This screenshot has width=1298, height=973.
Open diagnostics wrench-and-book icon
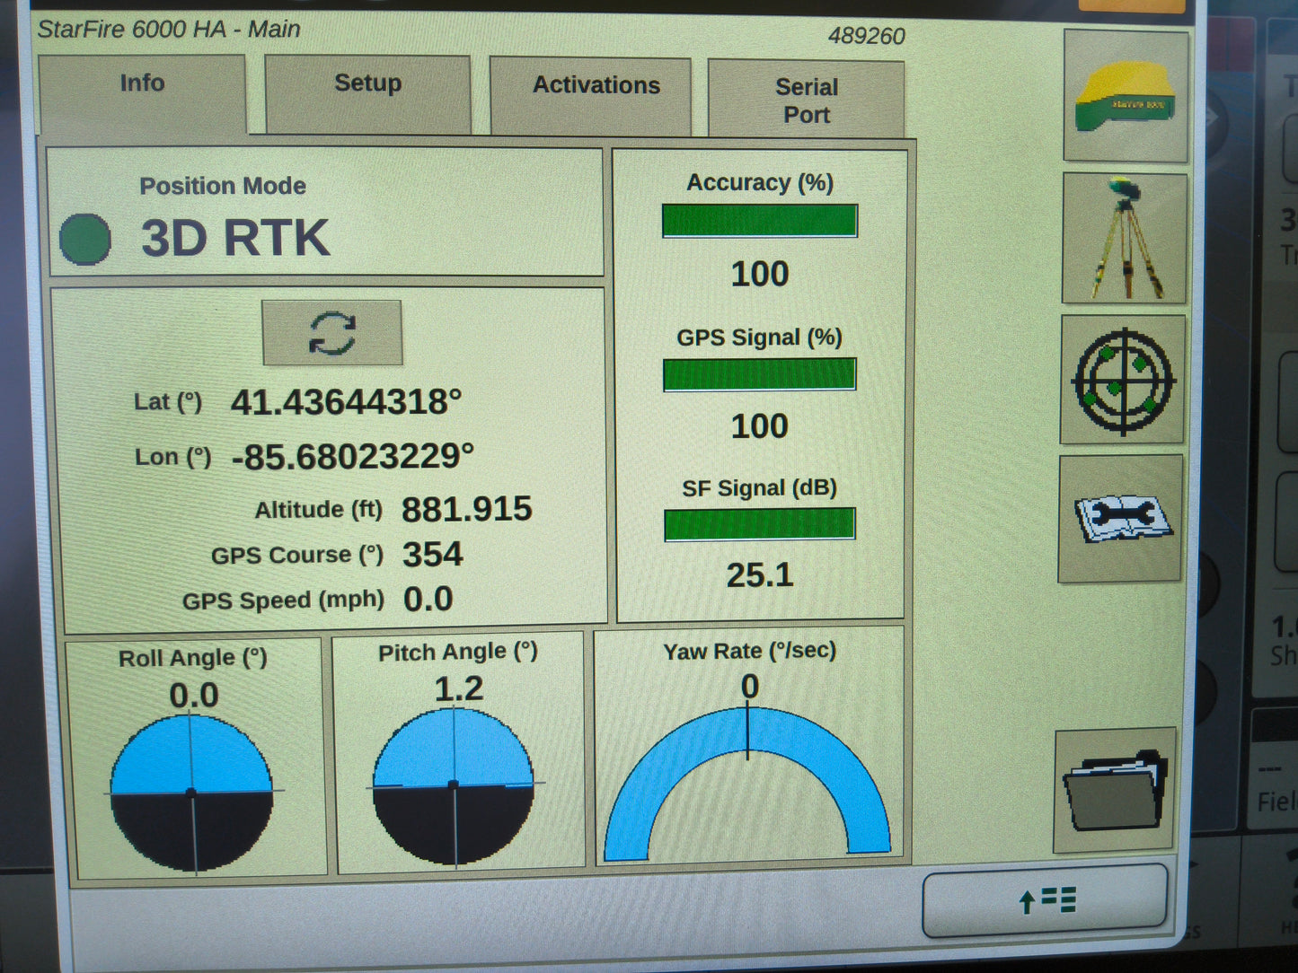tap(1121, 519)
